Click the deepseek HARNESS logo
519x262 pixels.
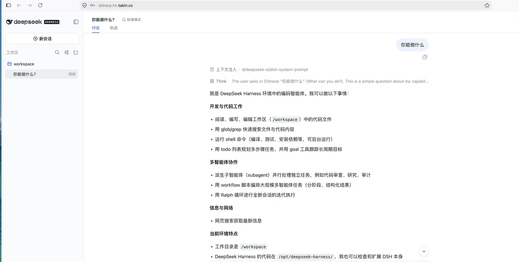pyautogui.click(x=33, y=22)
